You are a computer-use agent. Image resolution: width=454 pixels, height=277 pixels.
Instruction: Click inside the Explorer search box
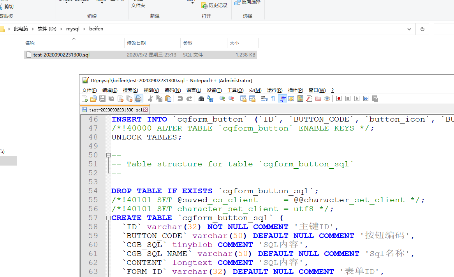(x=444, y=29)
